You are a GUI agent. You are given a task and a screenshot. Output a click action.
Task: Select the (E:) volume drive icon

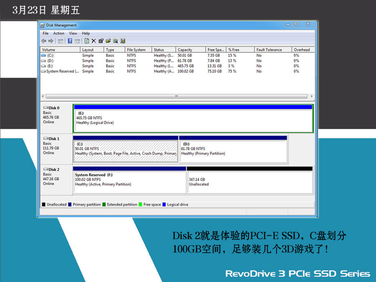tap(43, 66)
